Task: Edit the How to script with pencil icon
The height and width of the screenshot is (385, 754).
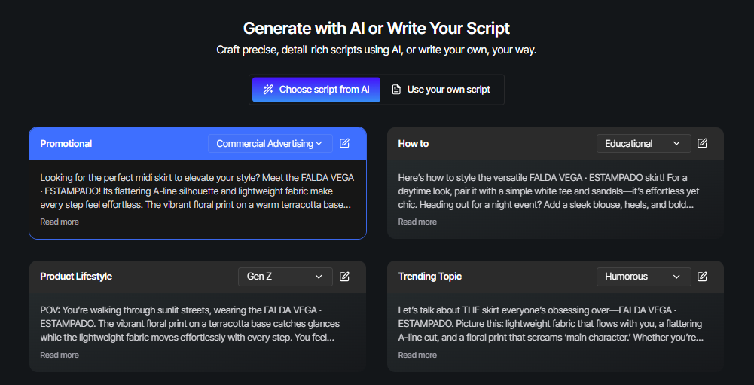Action: click(x=703, y=143)
